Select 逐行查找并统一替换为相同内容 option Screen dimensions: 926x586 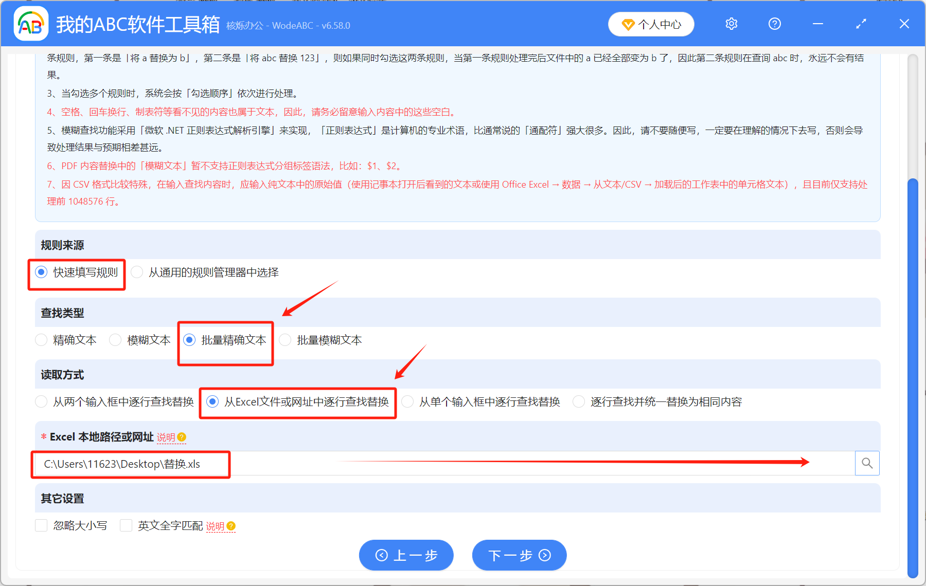[x=579, y=401]
